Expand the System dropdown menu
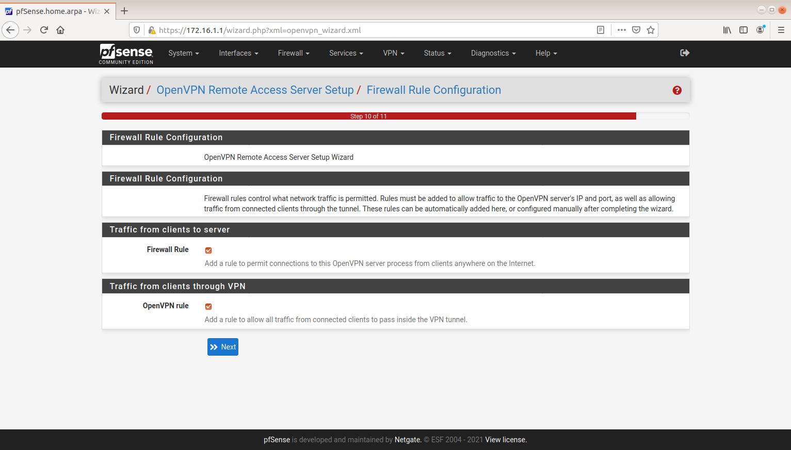The height and width of the screenshot is (450, 791). [x=184, y=53]
